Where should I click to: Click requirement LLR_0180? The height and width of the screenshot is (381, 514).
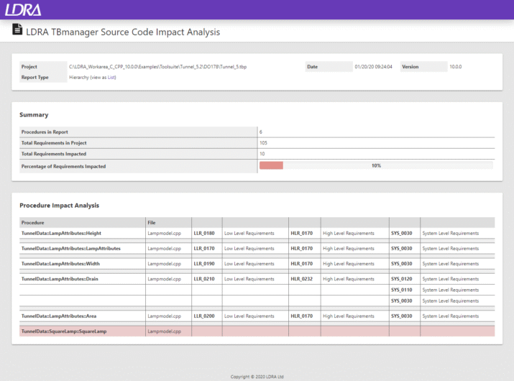(204, 234)
